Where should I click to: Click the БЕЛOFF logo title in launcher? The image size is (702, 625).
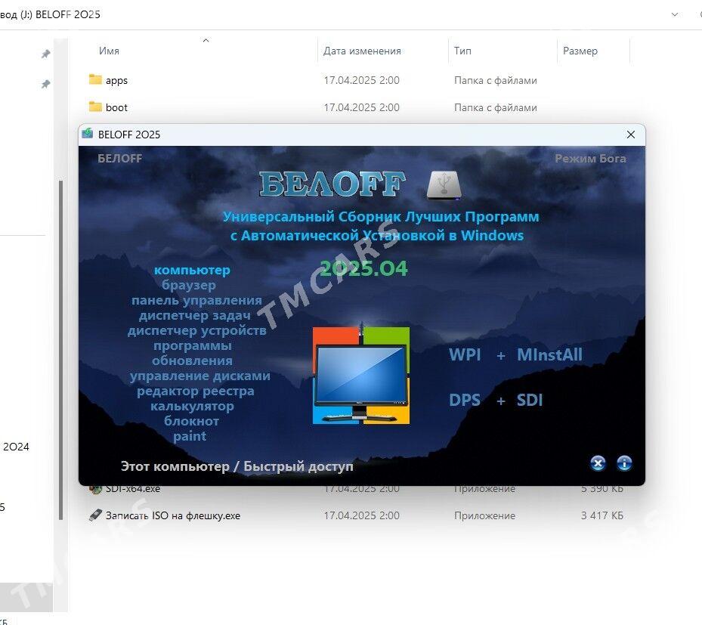pyautogui.click(x=332, y=184)
